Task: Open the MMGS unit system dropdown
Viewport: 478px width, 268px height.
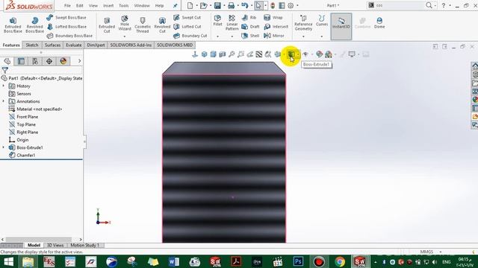Action: tap(440, 252)
